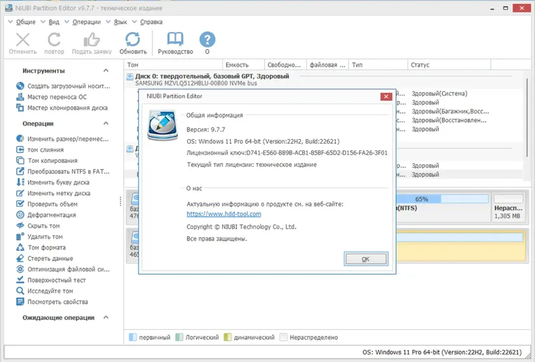Choose Удалить том operation
This screenshot has width=535, height=362.
[x=39, y=236]
